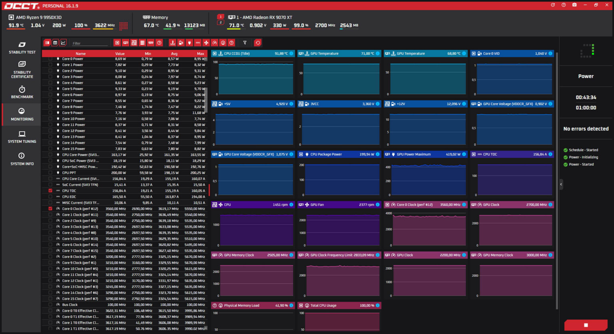Toggle the CPU sensor group filter icon
614x334 pixels.
(117, 43)
